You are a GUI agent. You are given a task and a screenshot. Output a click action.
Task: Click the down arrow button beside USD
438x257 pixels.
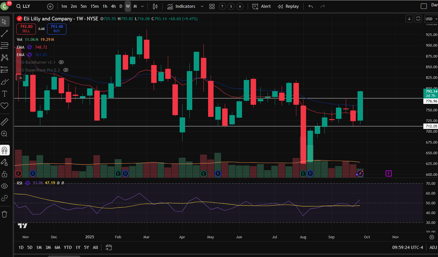click(x=410, y=19)
